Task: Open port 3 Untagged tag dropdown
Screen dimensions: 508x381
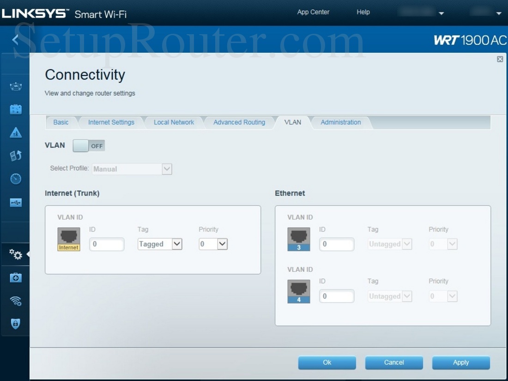Action: 390,244
